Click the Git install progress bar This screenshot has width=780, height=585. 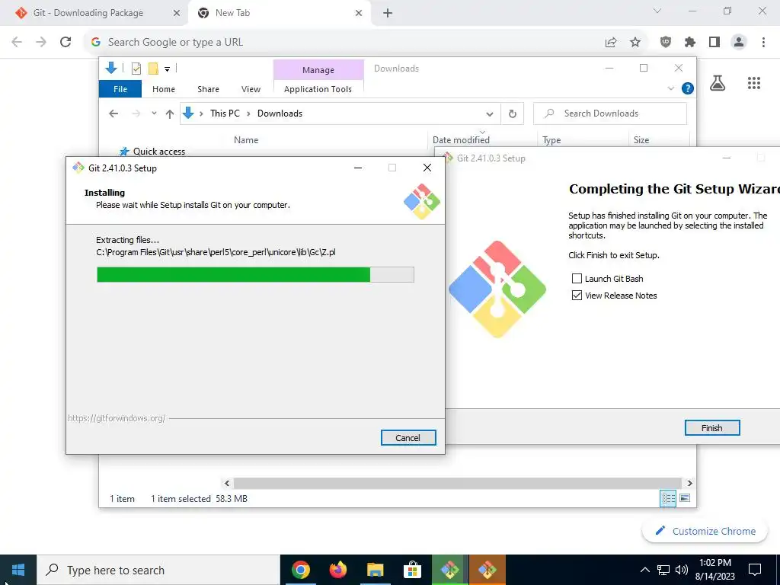click(255, 274)
